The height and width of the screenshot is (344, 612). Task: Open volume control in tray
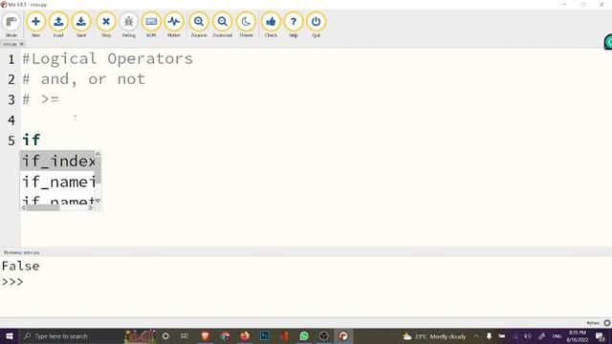pos(528,336)
